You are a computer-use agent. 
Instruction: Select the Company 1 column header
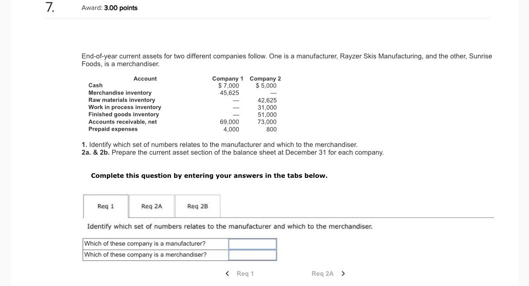pos(227,79)
